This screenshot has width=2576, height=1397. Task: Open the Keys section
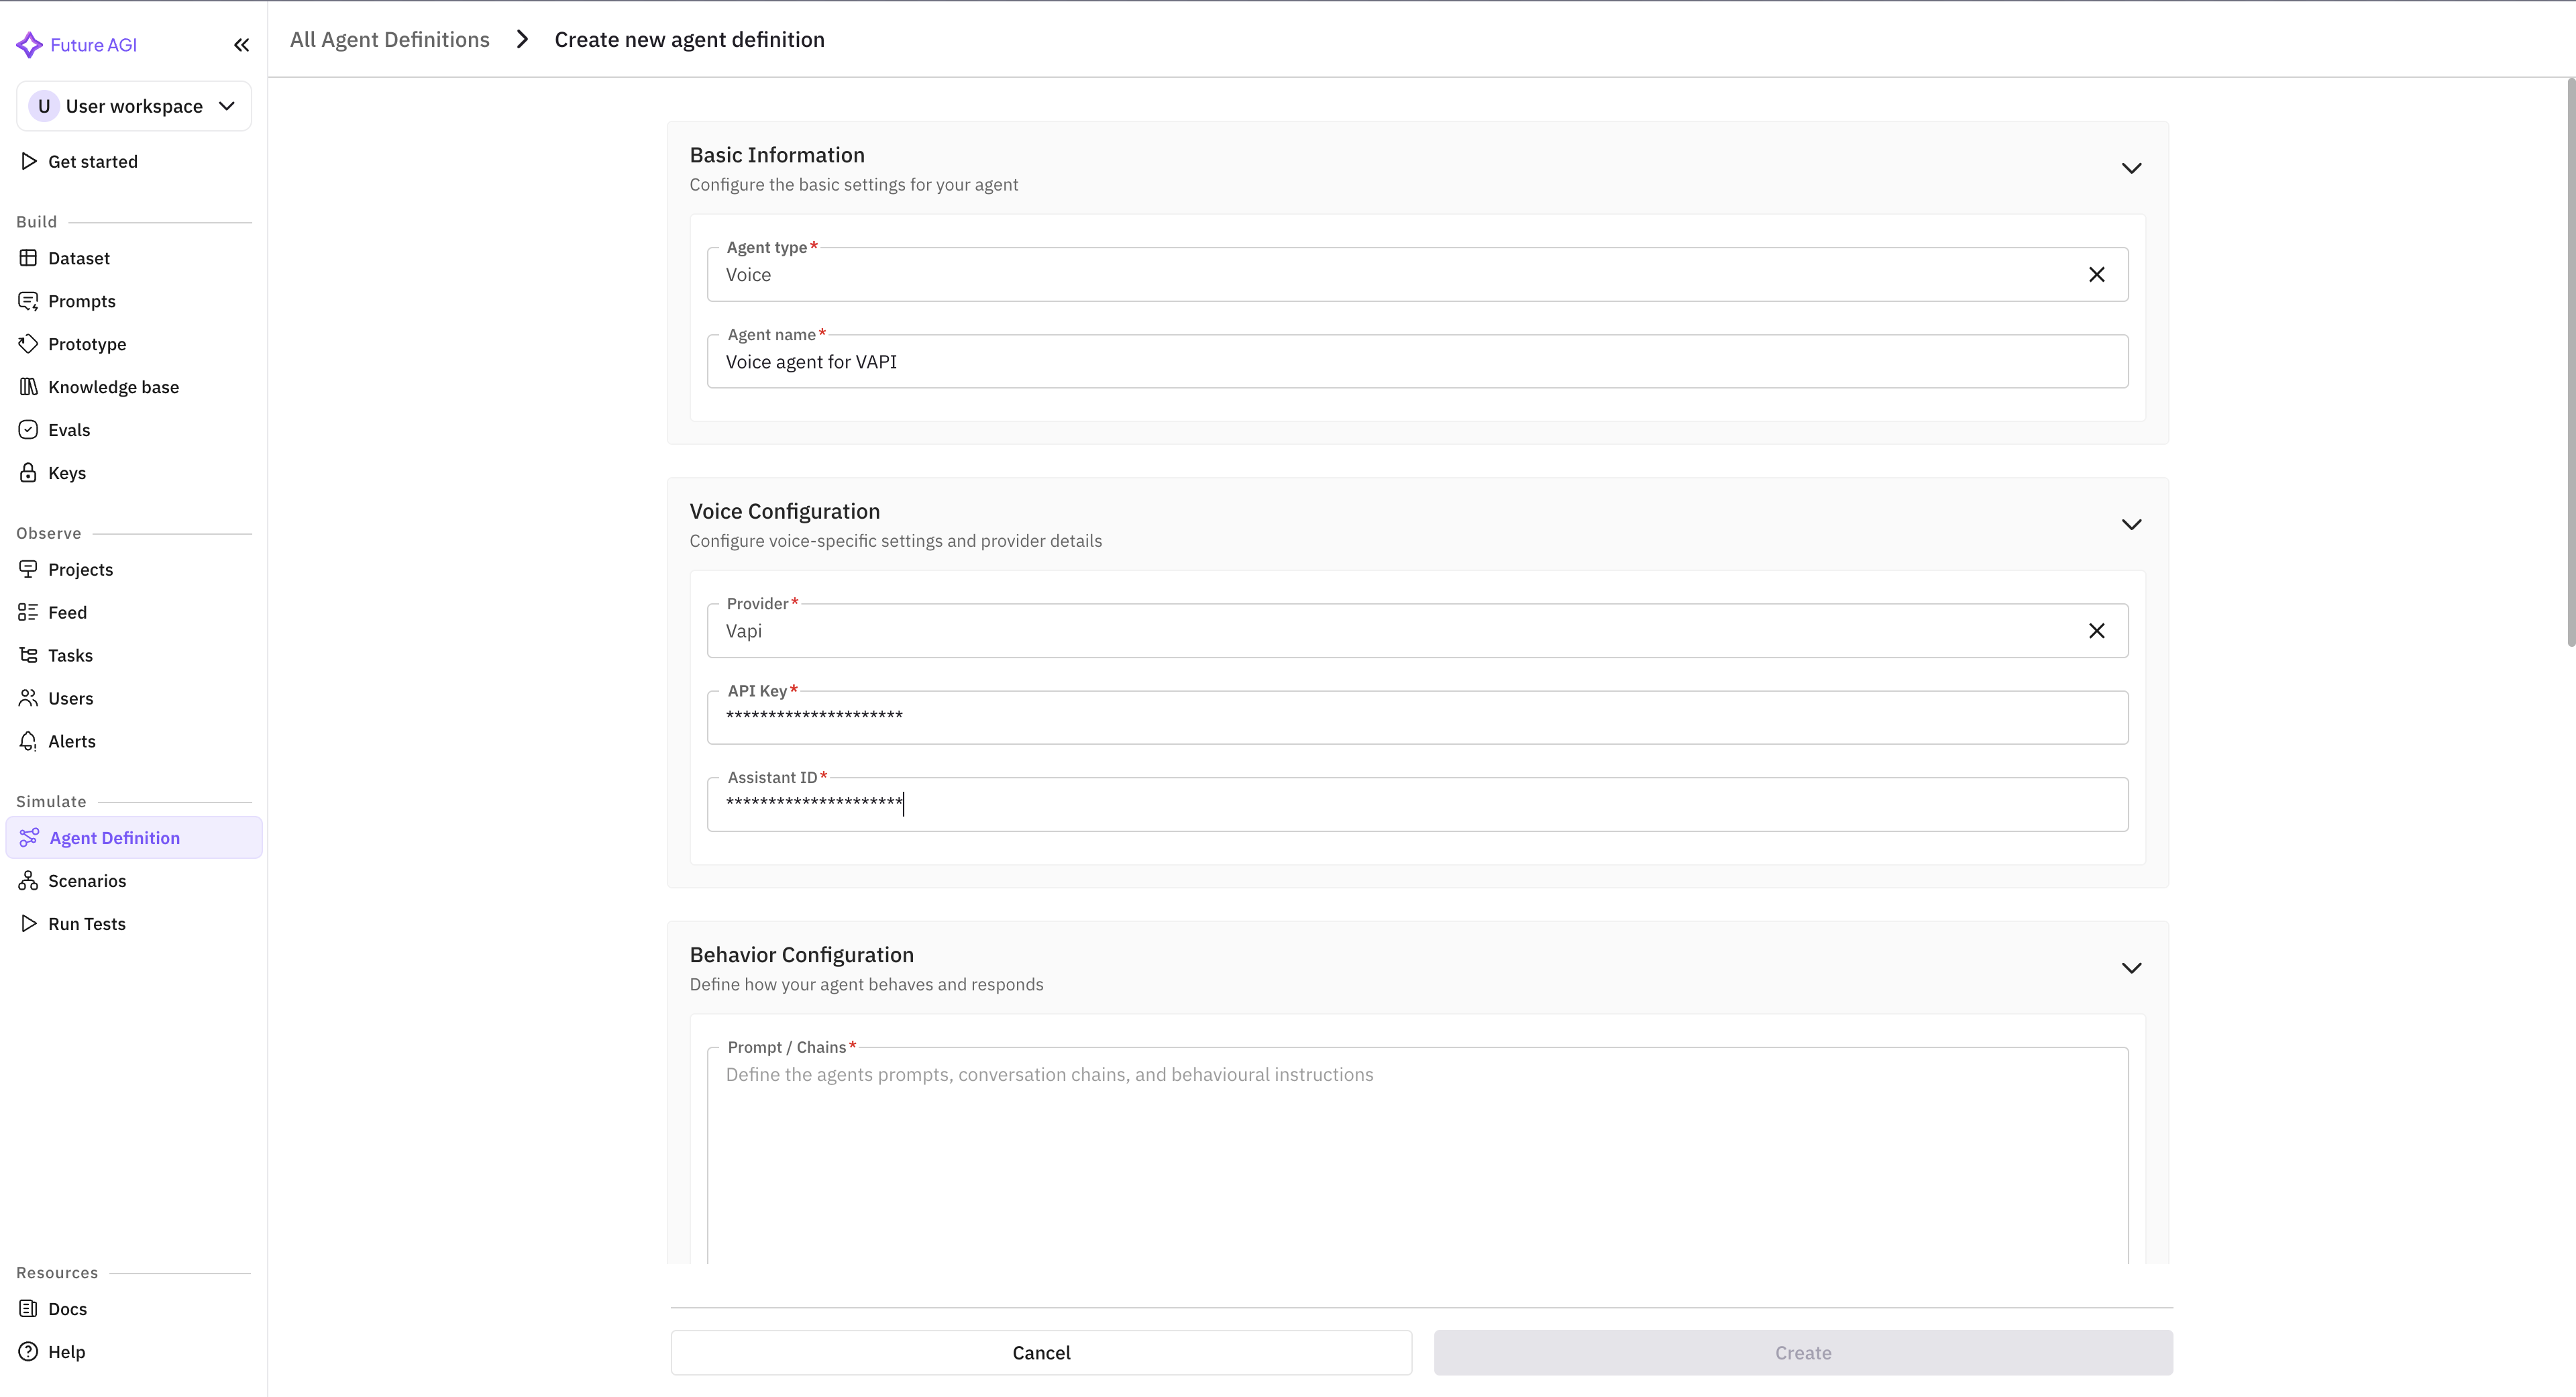66,472
